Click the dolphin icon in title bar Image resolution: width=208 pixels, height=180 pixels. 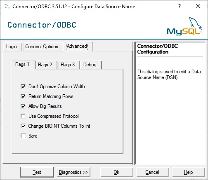(x=7, y=7)
